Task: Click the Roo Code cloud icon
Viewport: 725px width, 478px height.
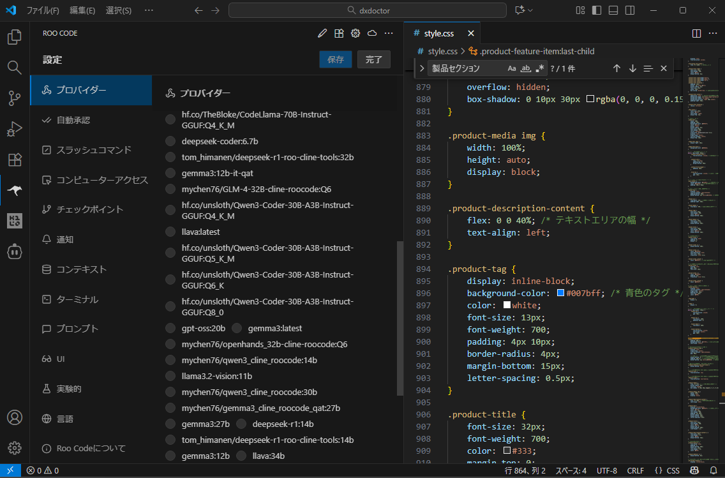Action: click(372, 33)
